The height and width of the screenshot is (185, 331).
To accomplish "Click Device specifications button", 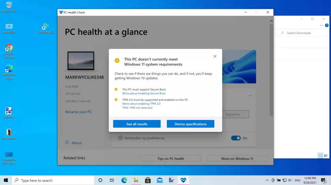I will (x=190, y=124).
